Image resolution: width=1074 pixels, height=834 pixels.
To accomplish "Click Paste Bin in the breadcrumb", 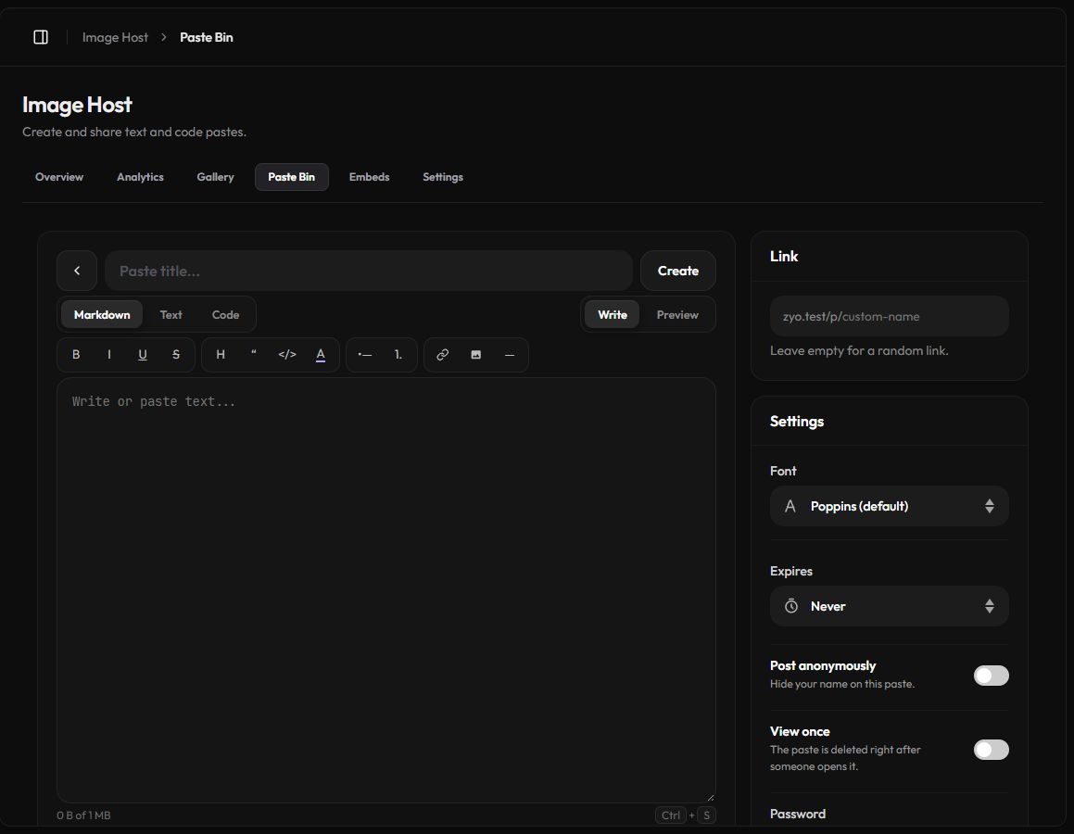I will coord(206,37).
